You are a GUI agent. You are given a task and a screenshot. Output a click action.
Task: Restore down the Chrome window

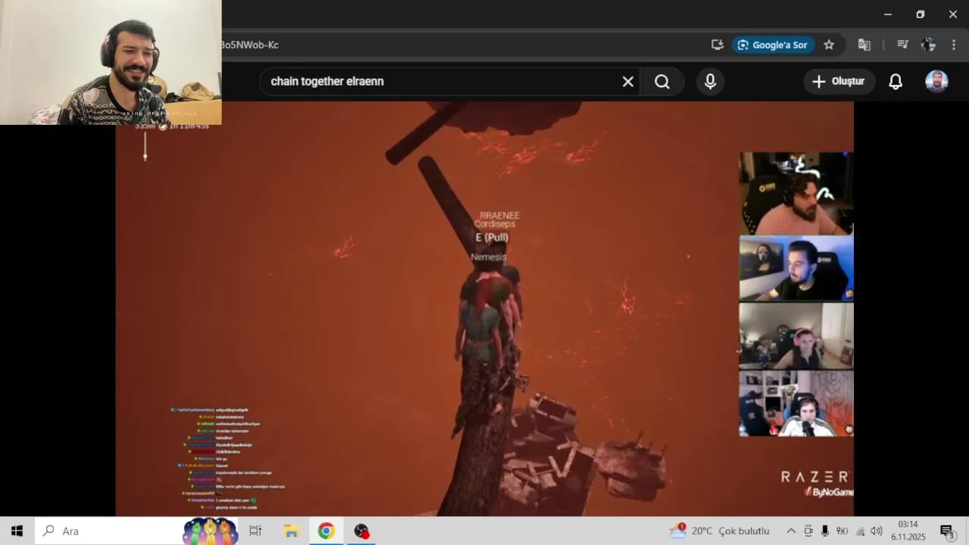point(921,14)
